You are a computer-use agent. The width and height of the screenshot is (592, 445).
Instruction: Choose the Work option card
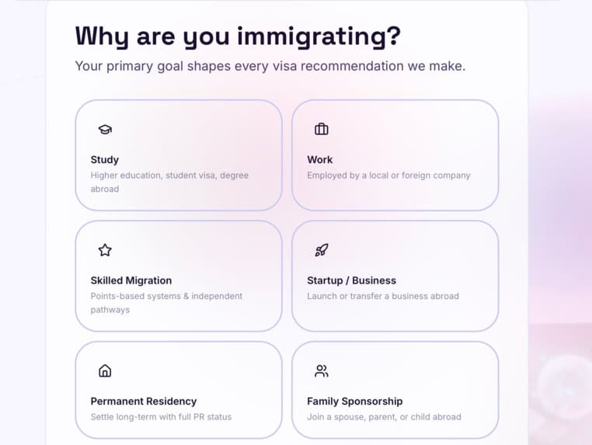click(395, 155)
